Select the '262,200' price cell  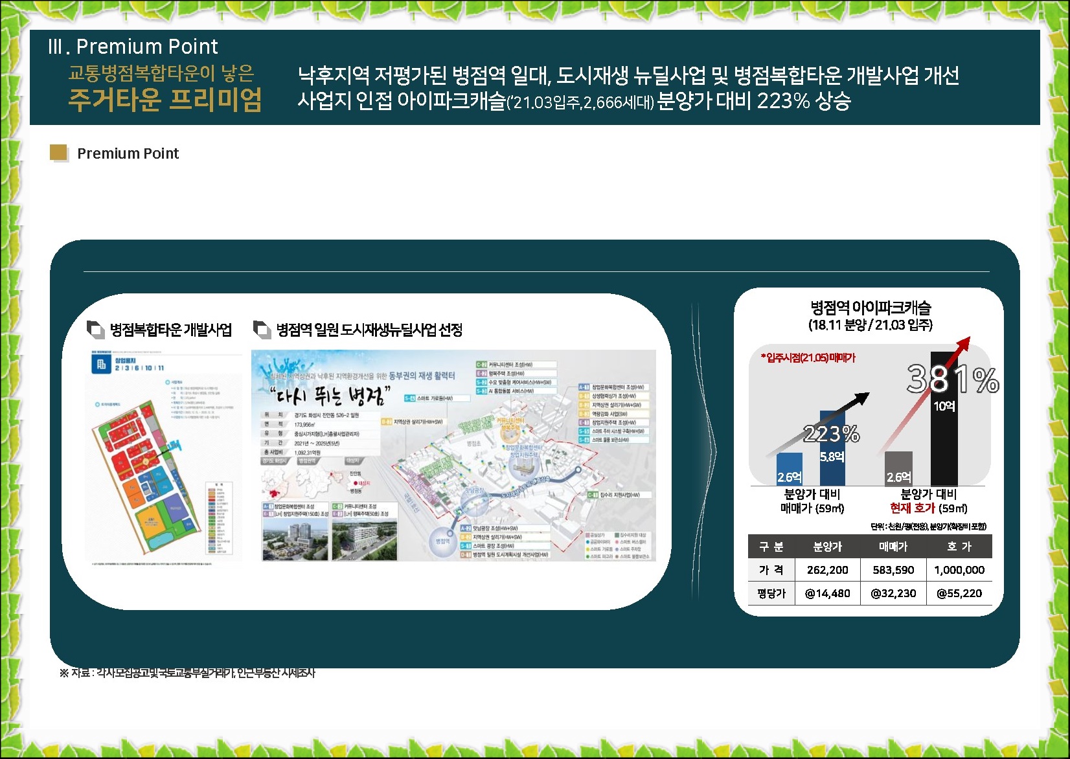point(828,570)
